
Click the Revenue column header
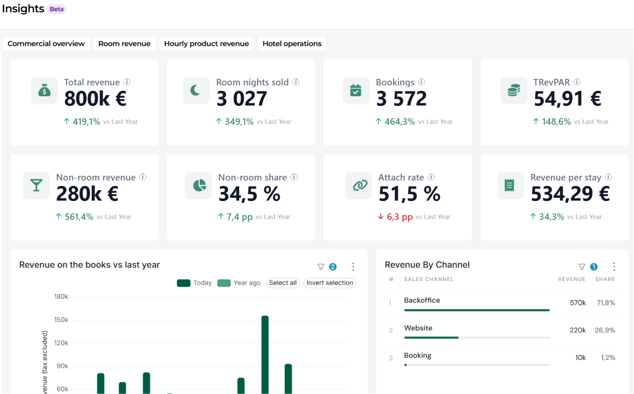pyautogui.click(x=572, y=279)
